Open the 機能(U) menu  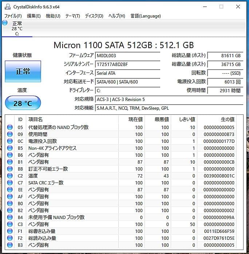point(53,16)
